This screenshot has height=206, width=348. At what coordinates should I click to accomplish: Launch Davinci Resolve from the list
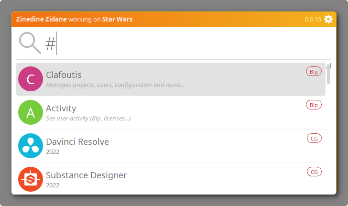77,142
